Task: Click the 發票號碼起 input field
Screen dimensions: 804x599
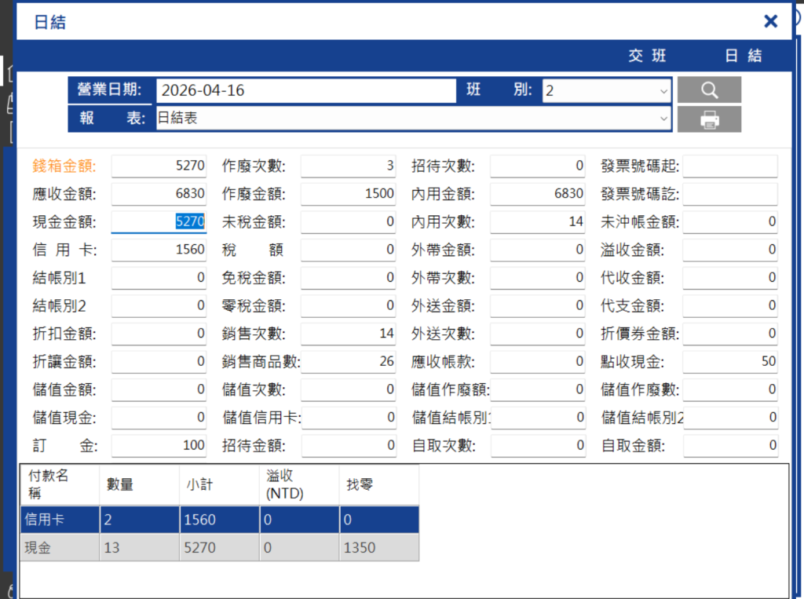Action: coord(730,166)
